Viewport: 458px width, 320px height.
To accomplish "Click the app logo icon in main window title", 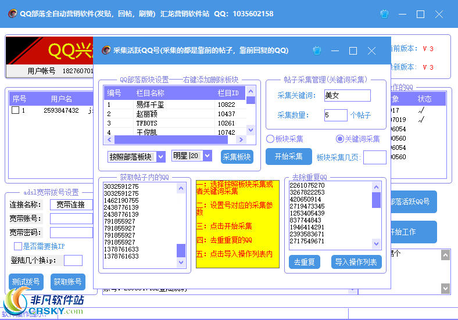I will tap(13, 14).
